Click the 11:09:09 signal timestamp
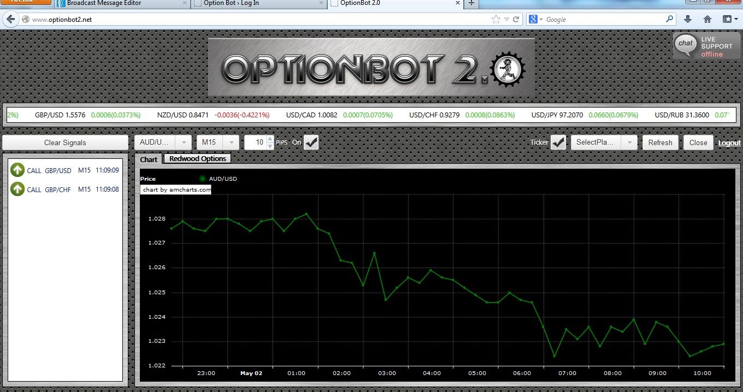743x392 pixels. [107, 170]
